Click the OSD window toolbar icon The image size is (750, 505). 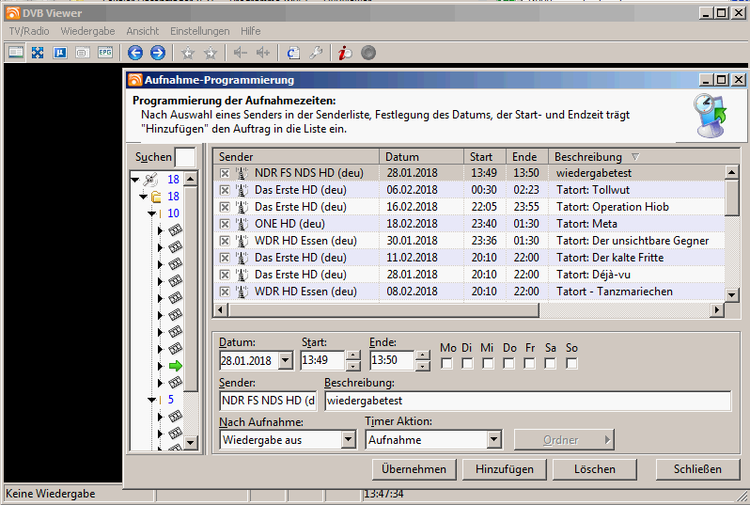pos(83,52)
